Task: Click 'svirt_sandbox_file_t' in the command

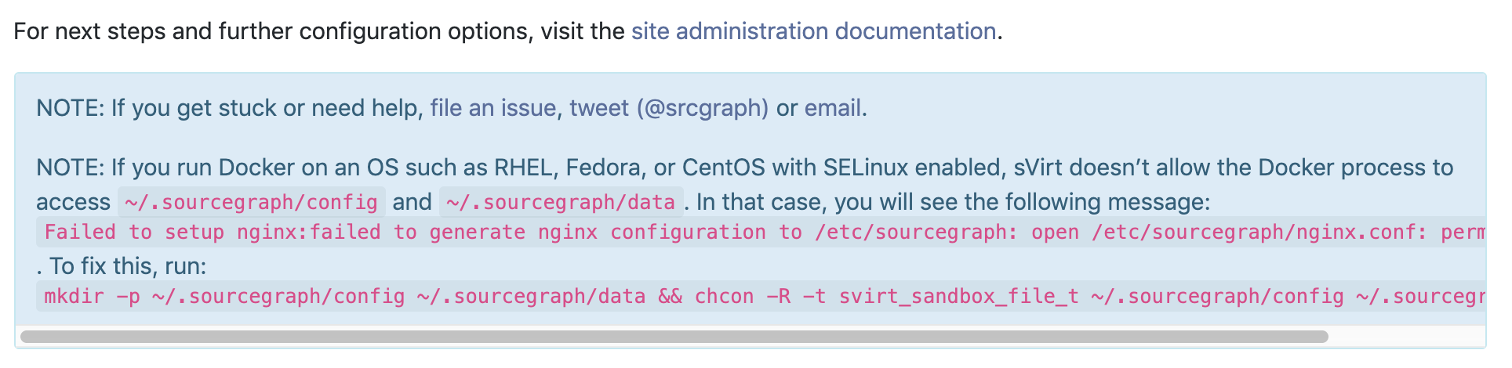Action: coord(958,296)
